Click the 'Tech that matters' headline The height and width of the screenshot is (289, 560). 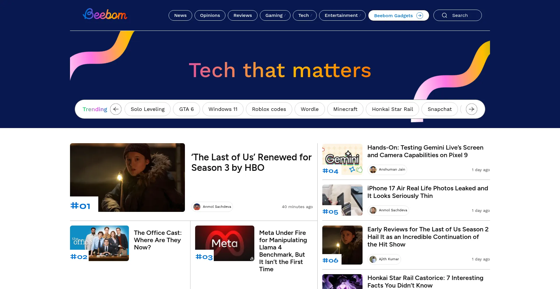coord(280,70)
